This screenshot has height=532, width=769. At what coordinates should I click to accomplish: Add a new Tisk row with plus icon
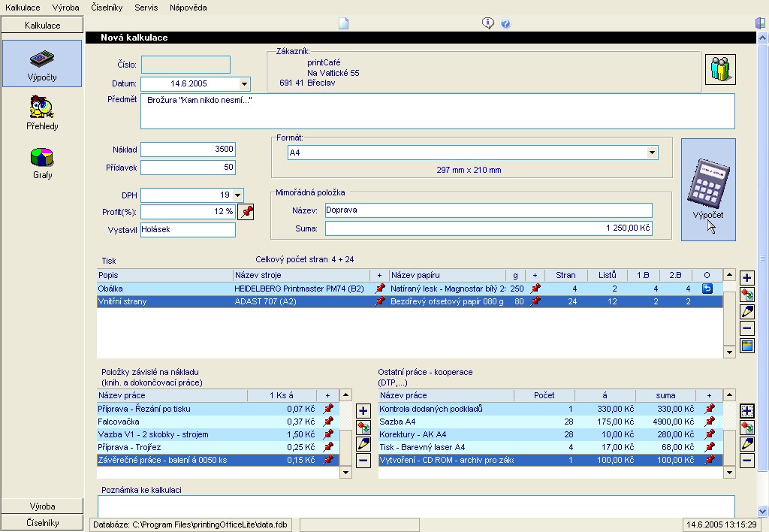coord(747,278)
